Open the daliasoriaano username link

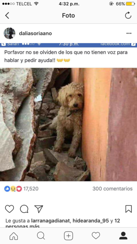pyautogui.click(x=35, y=33)
